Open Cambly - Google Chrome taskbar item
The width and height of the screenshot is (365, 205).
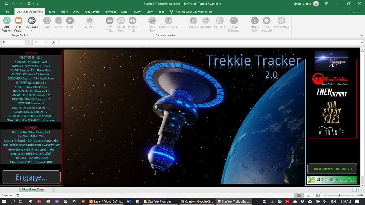(x=196, y=201)
